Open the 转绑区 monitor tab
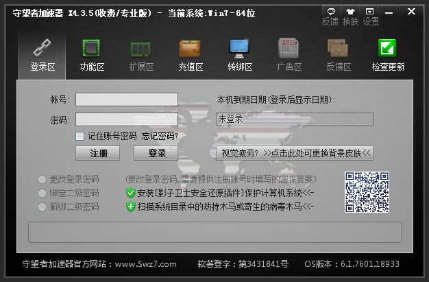The height and width of the screenshot is (282, 429). pyautogui.click(x=239, y=56)
